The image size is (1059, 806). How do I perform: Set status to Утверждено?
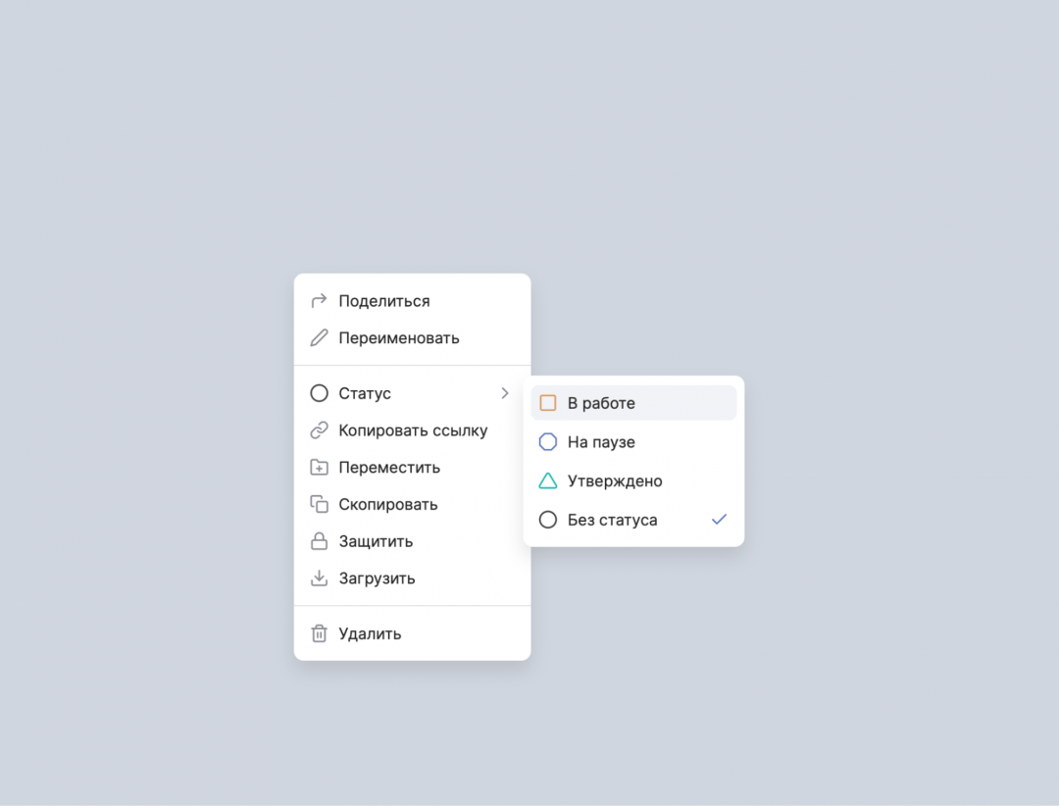click(633, 481)
